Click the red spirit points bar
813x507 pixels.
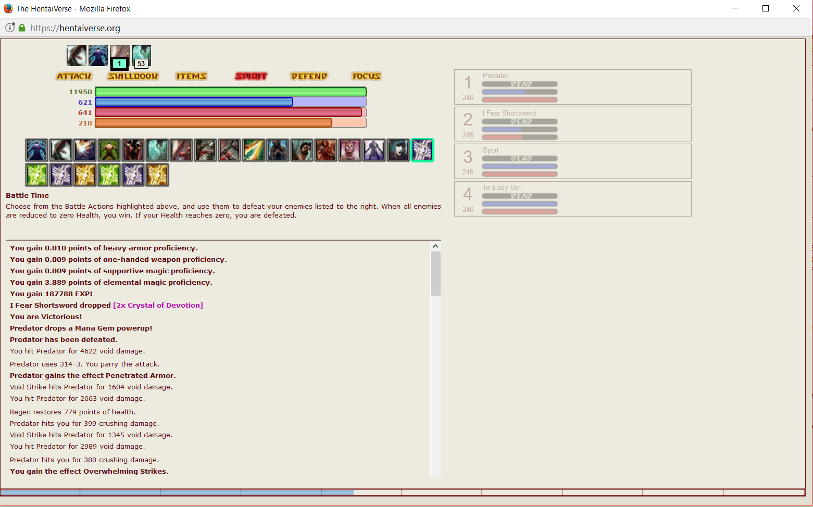pos(231,112)
